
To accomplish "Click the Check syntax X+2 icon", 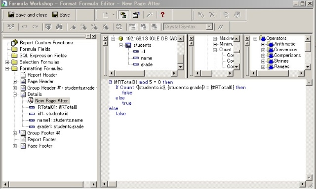I will [10, 27].
